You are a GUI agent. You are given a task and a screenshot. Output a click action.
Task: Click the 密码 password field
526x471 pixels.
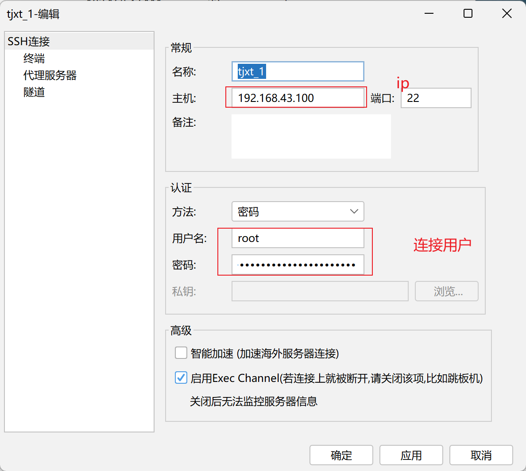(x=298, y=265)
